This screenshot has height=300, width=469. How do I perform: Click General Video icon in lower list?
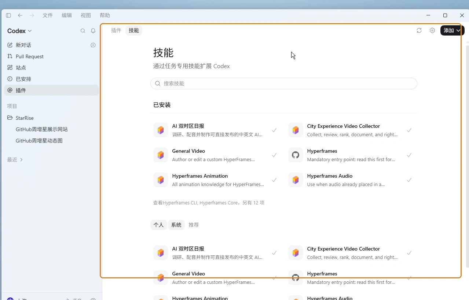coord(161,278)
